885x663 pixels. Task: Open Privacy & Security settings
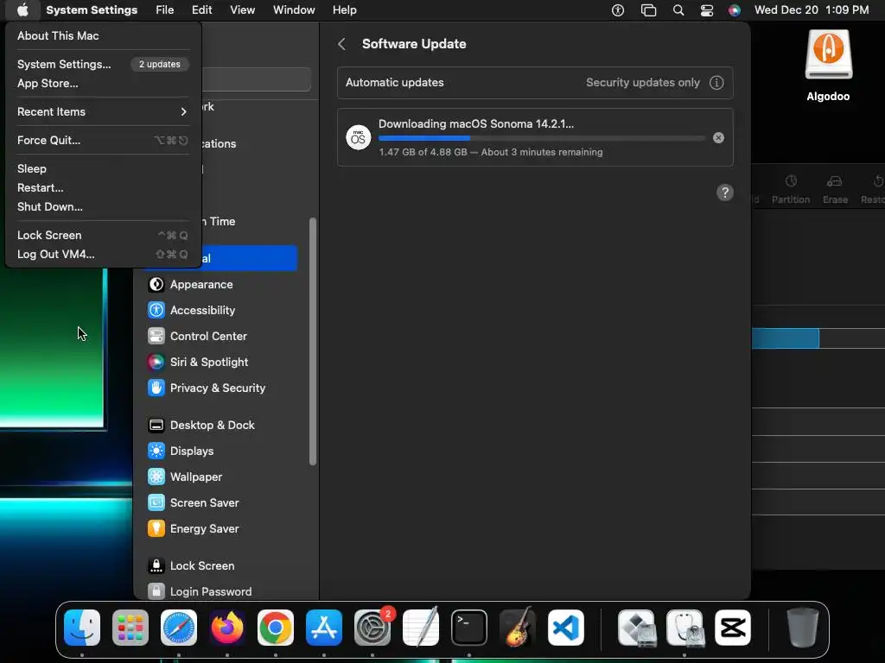pyautogui.click(x=220, y=388)
